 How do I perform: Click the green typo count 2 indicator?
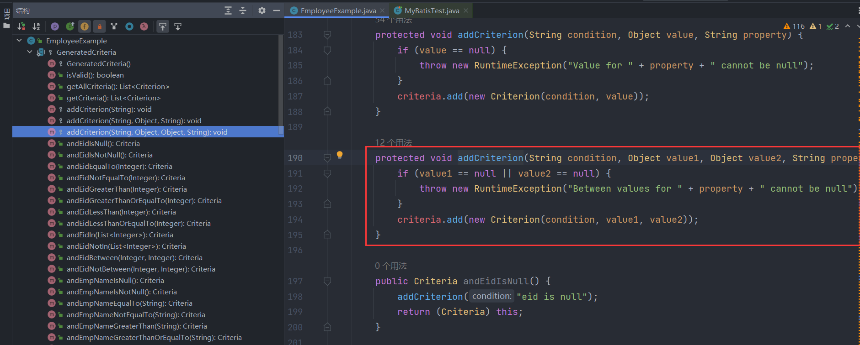pos(833,26)
